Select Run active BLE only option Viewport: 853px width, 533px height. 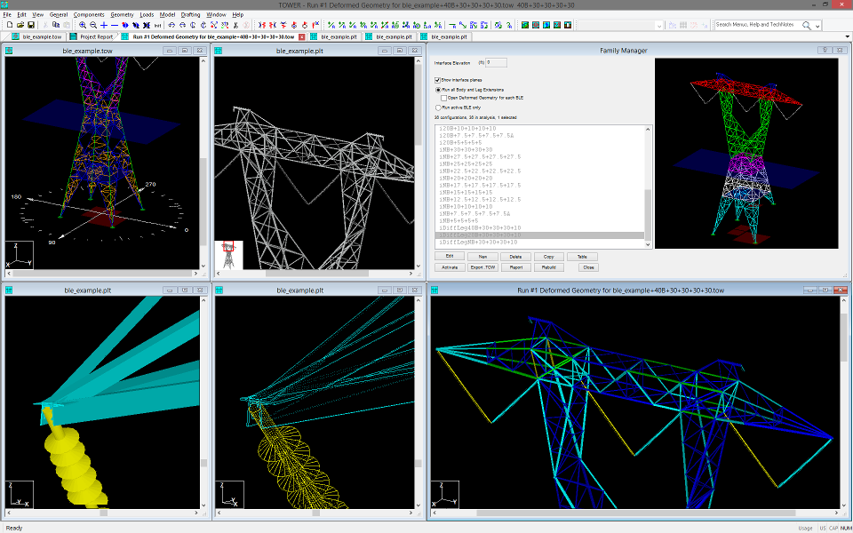pos(438,107)
